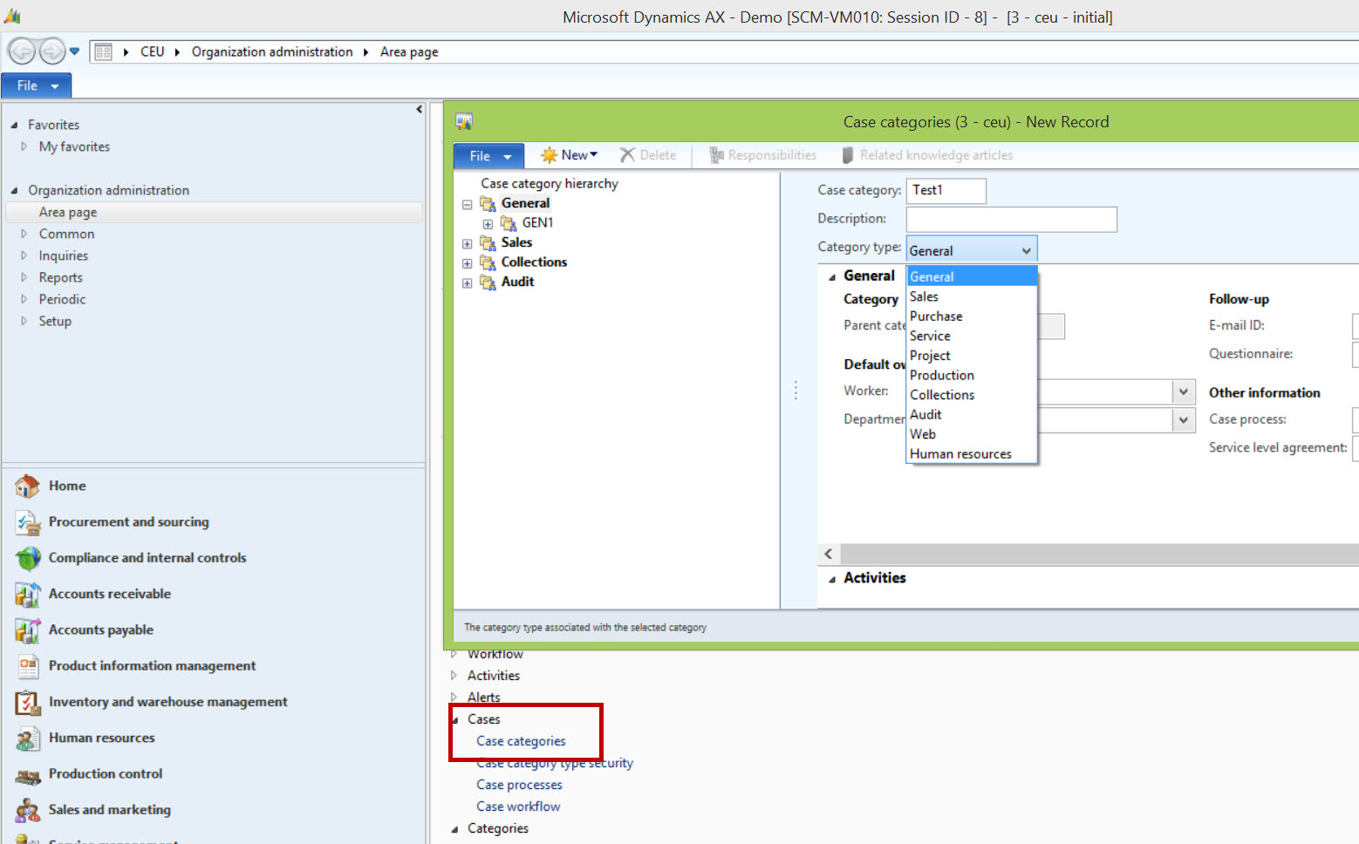Collapse the General hierarchy node

(x=468, y=204)
